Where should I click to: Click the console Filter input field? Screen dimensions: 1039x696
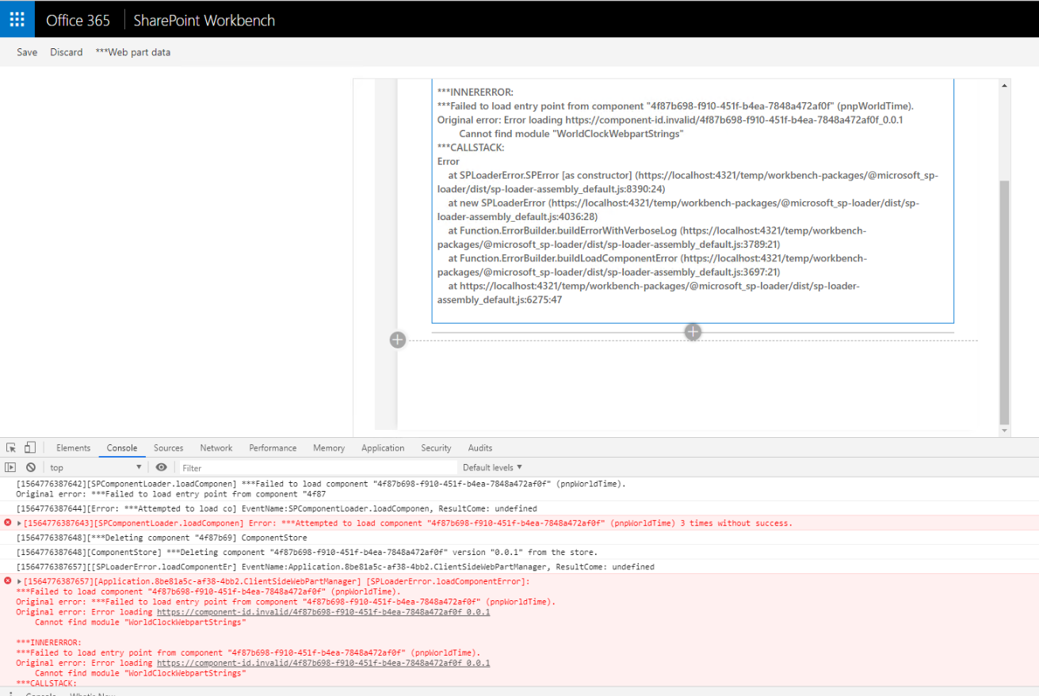tap(319, 468)
